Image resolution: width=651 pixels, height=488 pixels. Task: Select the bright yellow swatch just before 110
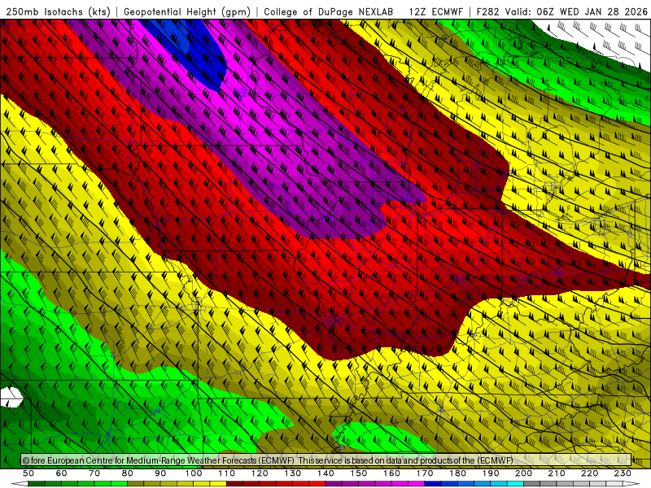[x=218, y=484]
